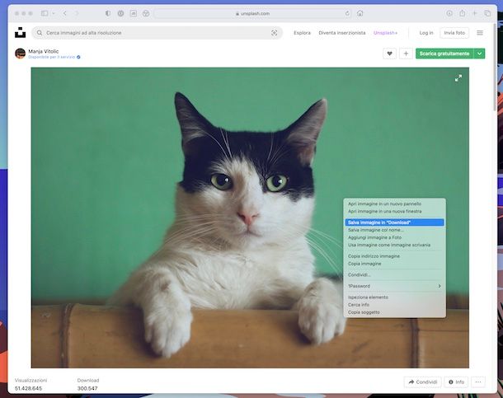Screen dimensions: 503x398
Task: Click the Invia foto button
Action: tap(454, 33)
